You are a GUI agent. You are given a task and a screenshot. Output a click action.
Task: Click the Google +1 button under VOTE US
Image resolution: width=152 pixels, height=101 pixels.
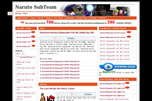pos(18,54)
